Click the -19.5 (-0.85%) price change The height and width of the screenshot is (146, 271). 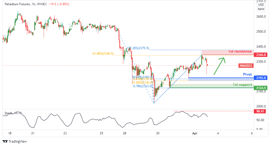(x=59, y=4)
